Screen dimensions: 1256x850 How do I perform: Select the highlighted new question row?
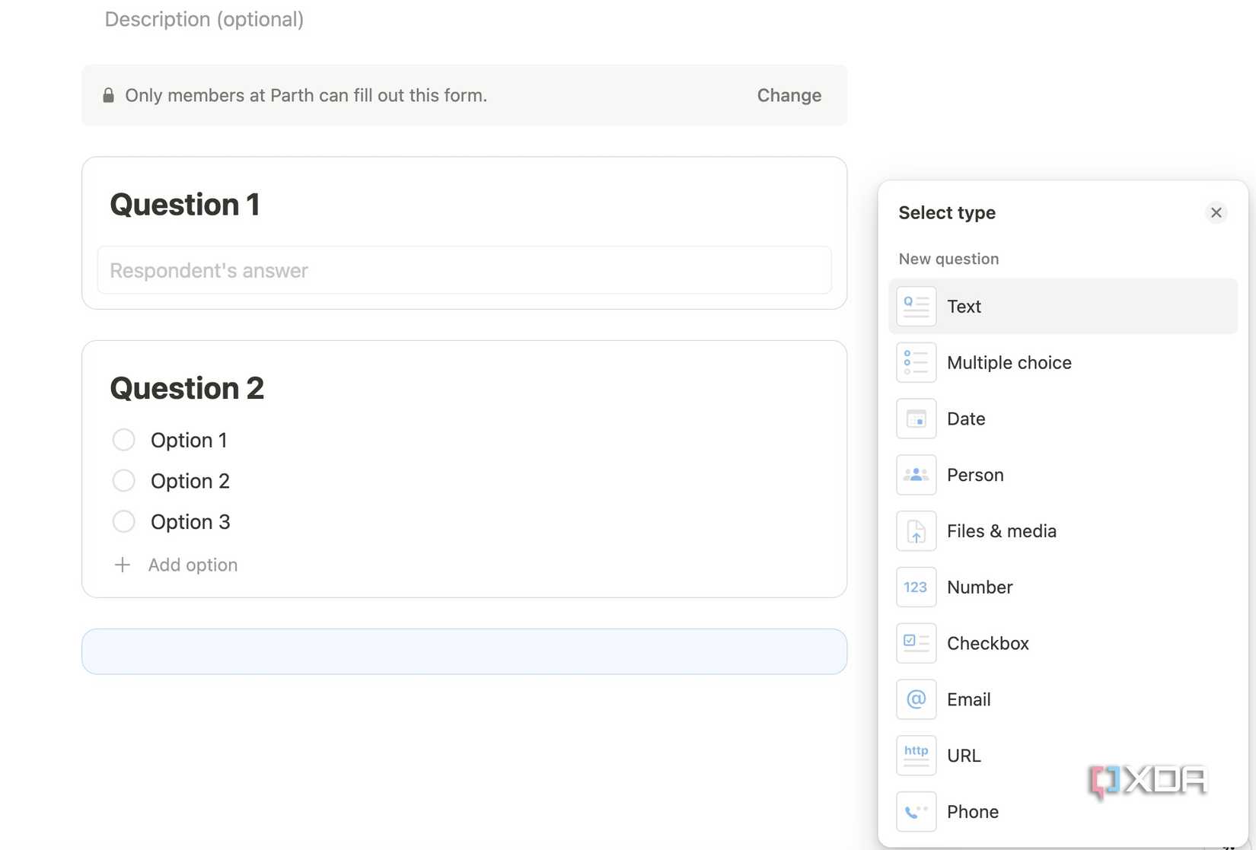464,651
